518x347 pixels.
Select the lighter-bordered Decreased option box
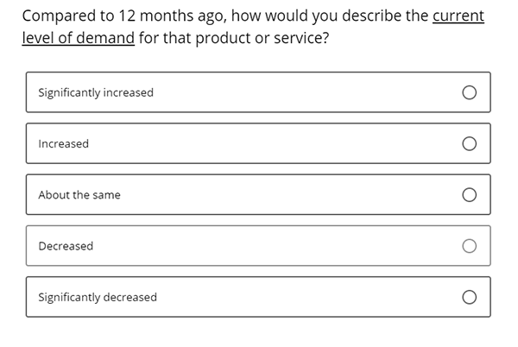coord(258,246)
